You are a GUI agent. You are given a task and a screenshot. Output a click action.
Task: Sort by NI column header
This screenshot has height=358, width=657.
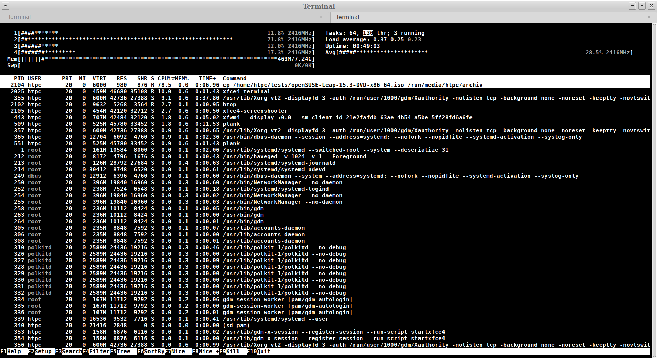pos(82,78)
